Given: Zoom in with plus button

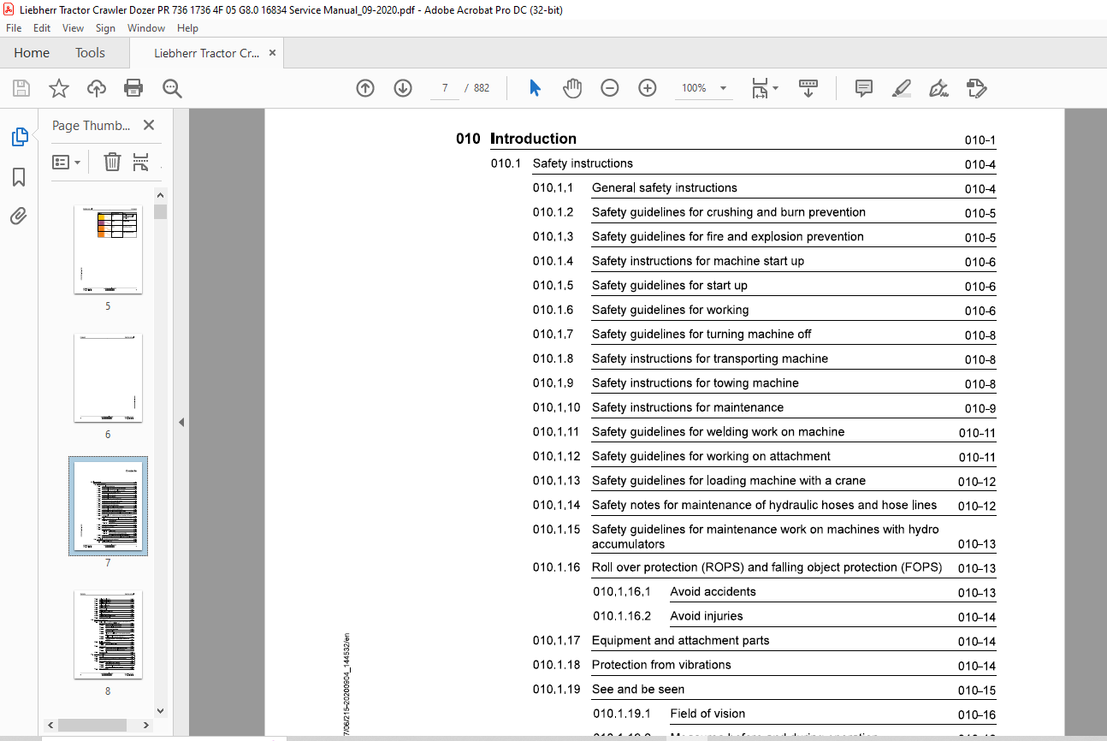Looking at the screenshot, I should click(648, 88).
